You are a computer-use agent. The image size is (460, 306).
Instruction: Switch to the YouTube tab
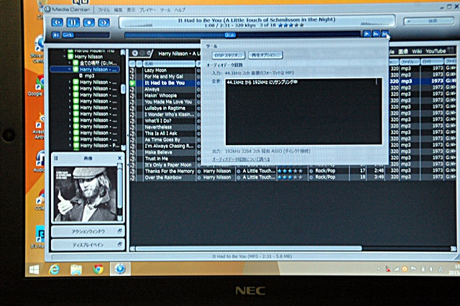pyautogui.click(x=436, y=51)
